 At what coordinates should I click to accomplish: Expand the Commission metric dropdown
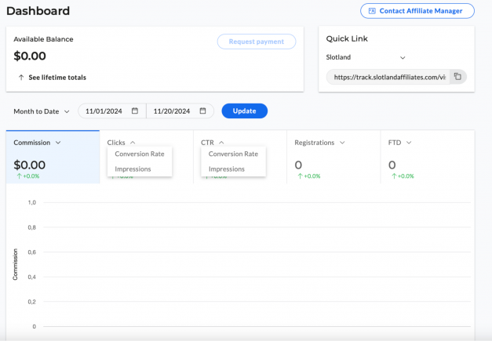tap(58, 143)
